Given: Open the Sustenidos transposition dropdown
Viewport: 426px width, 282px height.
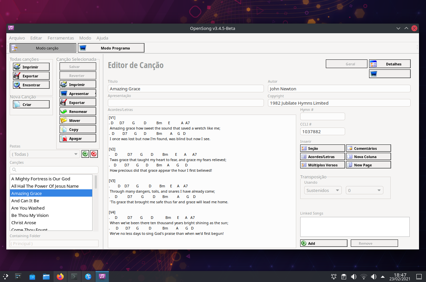Looking at the screenshot, I should pos(322,190).
